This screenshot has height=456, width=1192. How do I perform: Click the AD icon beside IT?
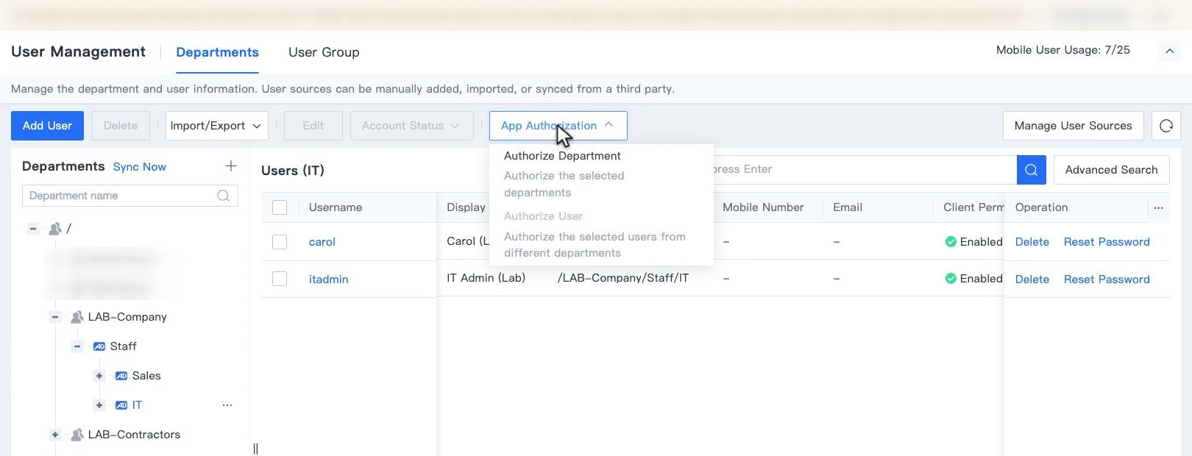(x=121, y=405)
